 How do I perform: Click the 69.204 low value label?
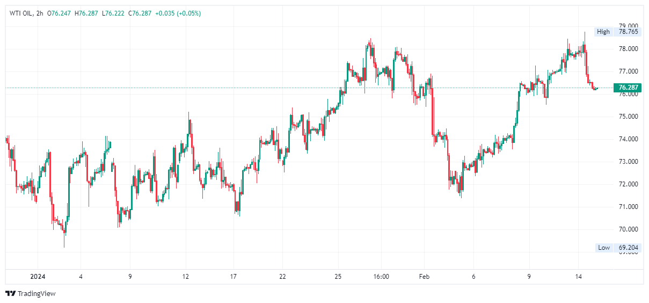click(x=628, y=248)
